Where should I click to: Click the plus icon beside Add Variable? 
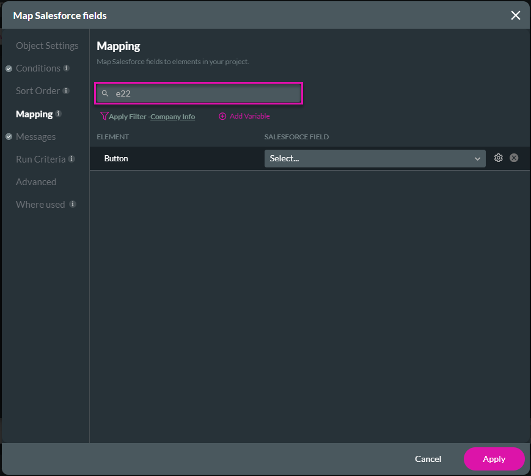coord(222,116)
